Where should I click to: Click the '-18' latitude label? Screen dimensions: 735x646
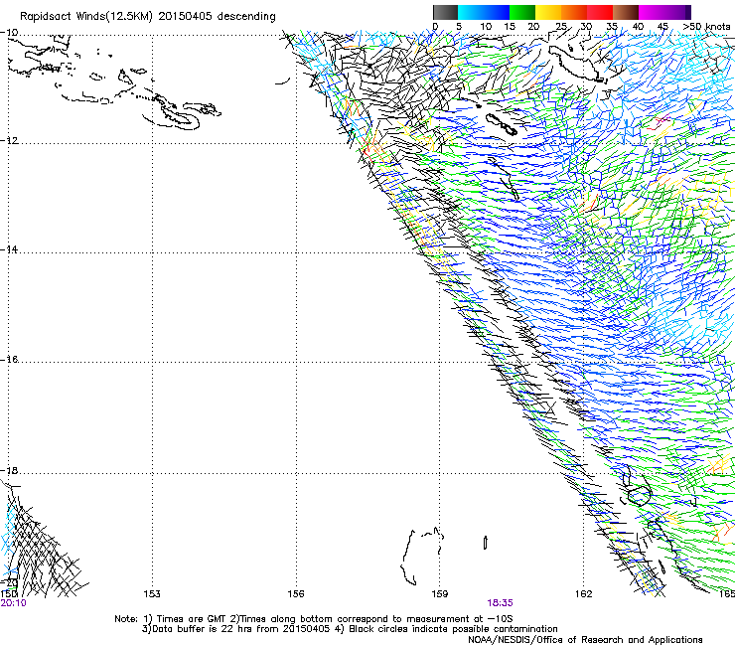tap(9, 470)
